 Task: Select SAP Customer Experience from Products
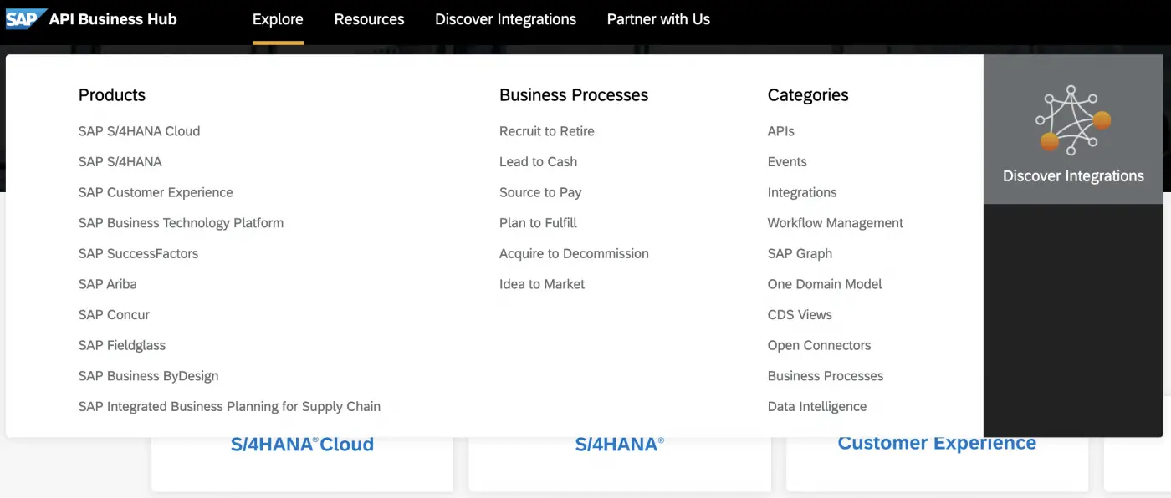[156, 192]
